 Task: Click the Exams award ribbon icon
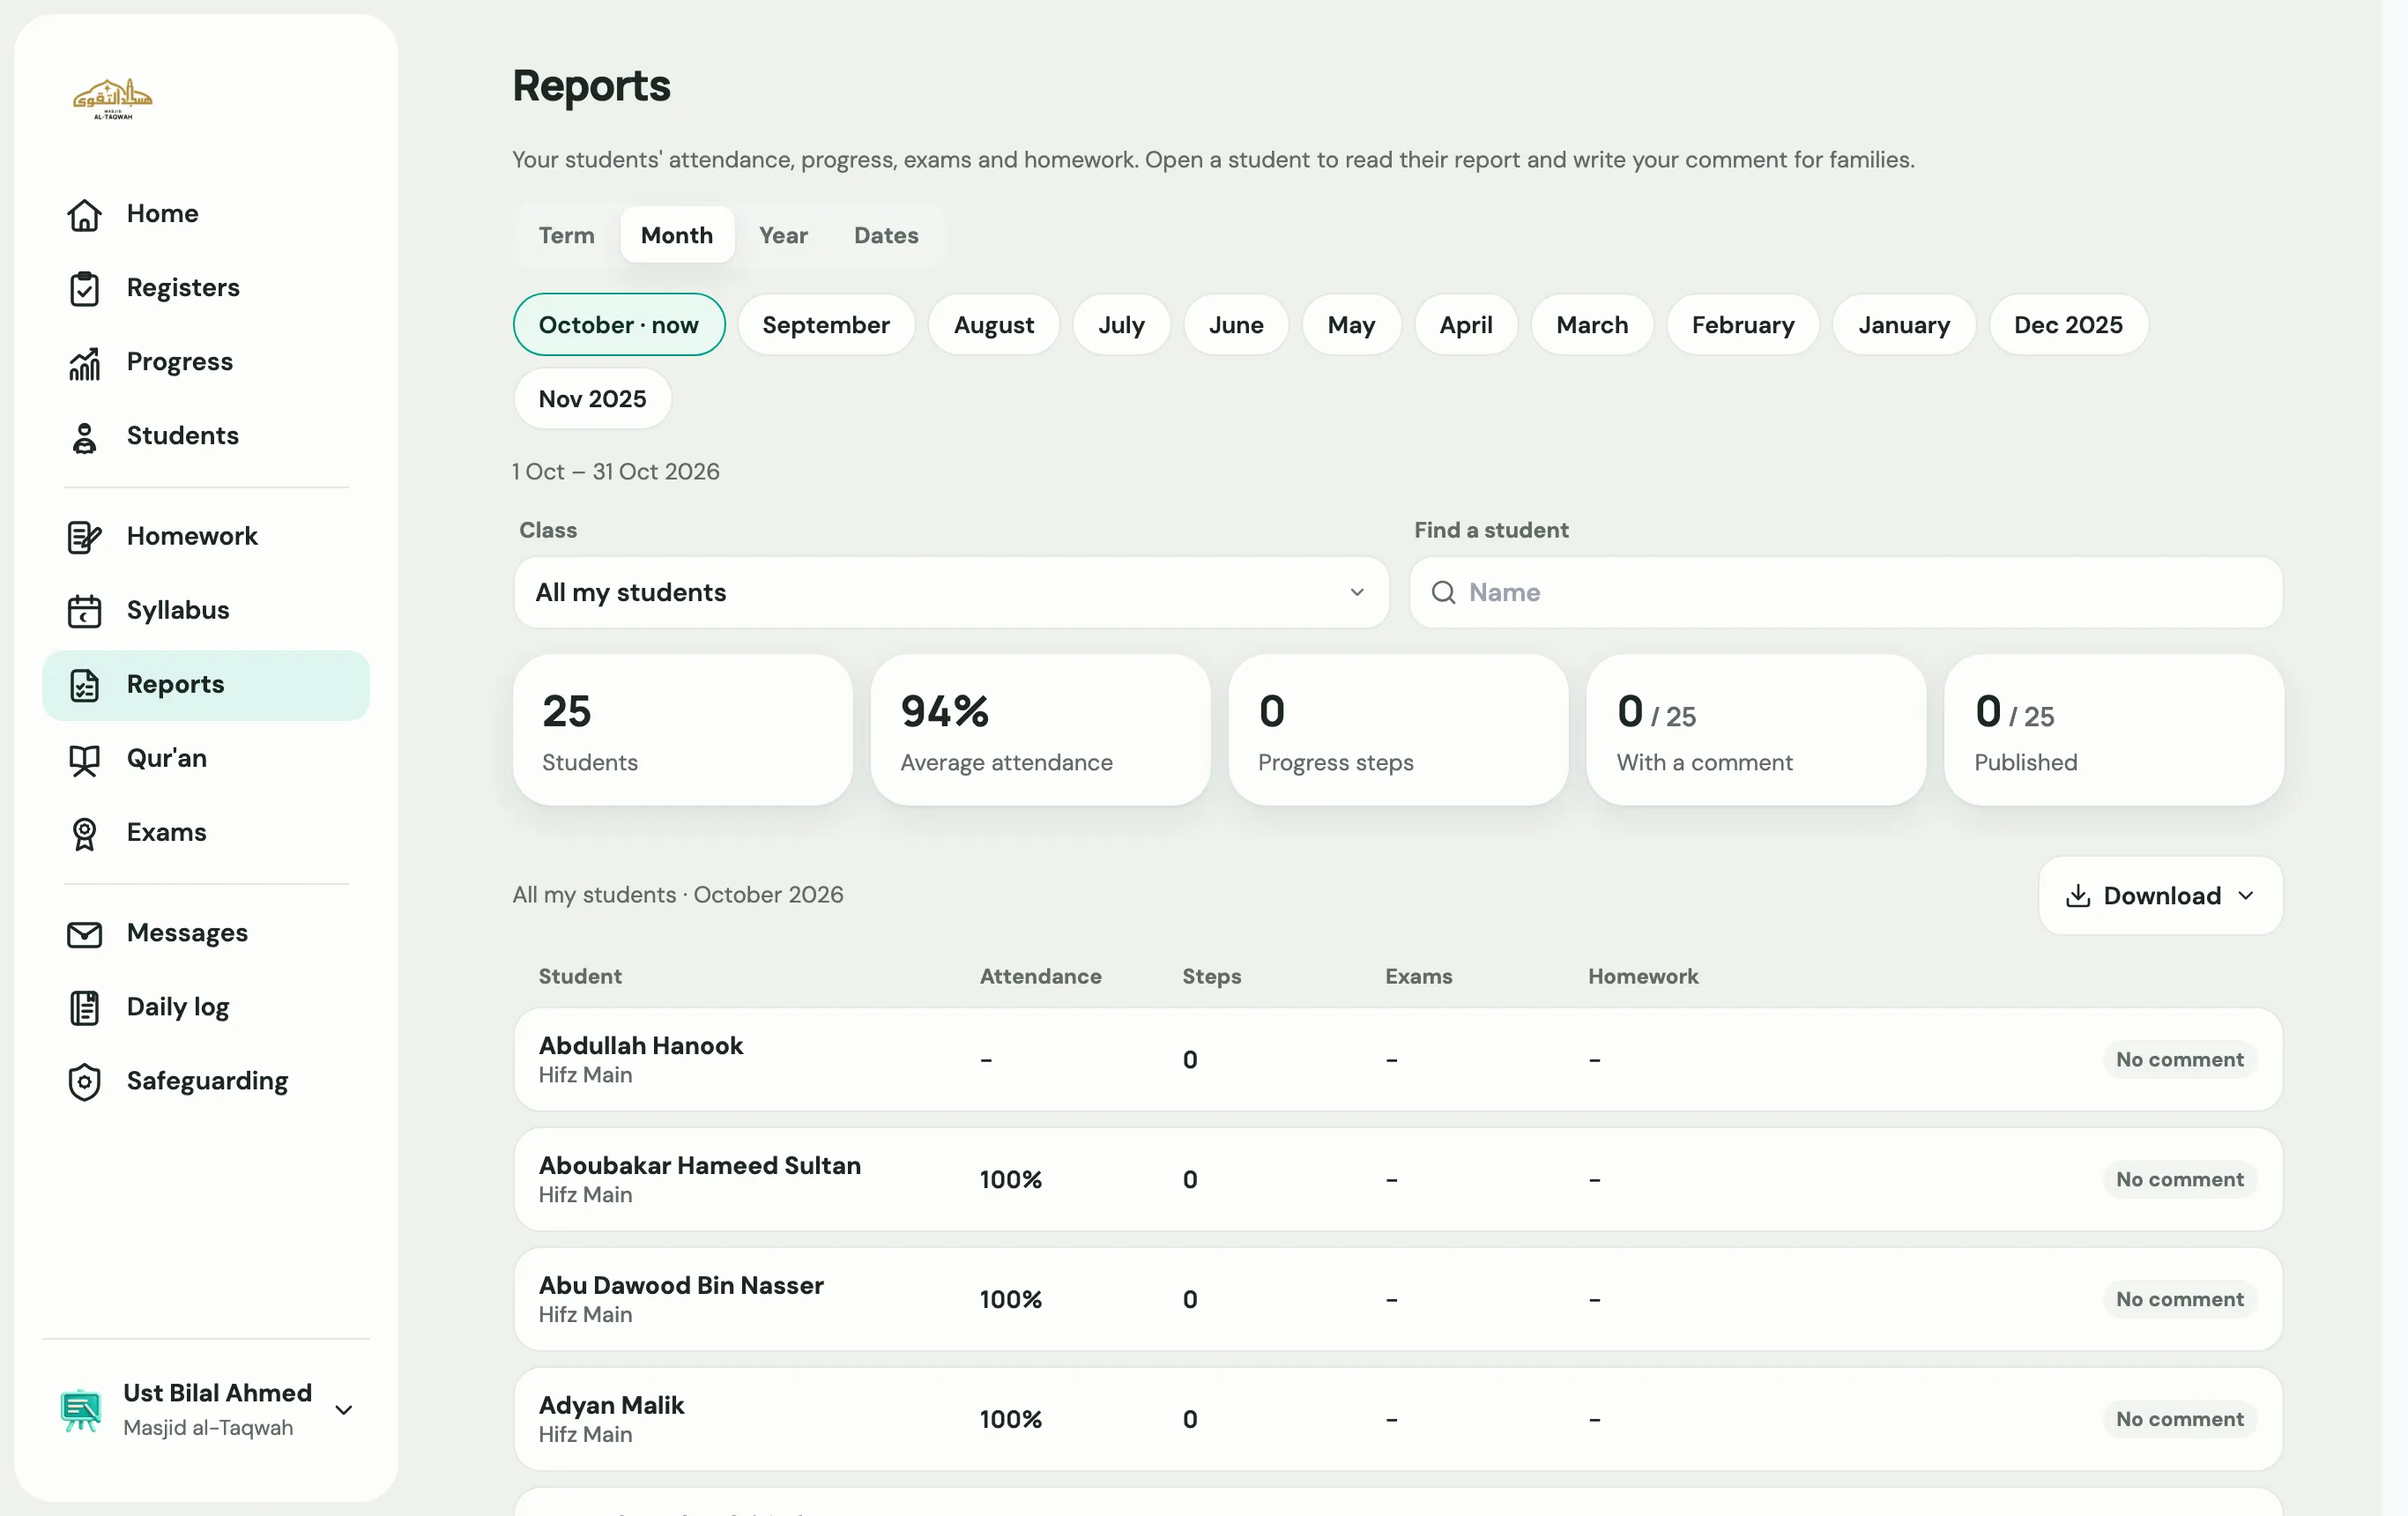pos(84,833)
